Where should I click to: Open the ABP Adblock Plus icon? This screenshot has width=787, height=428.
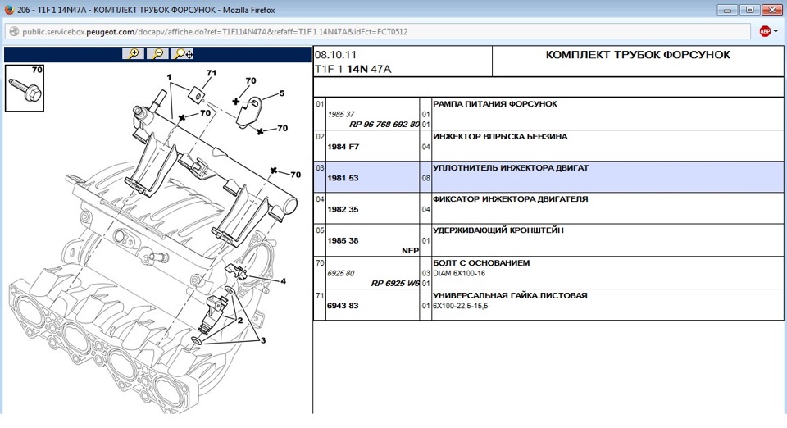click(x=765, y=31)
